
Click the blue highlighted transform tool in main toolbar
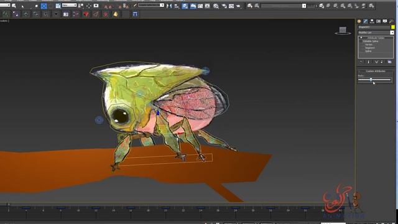[44, 6]
